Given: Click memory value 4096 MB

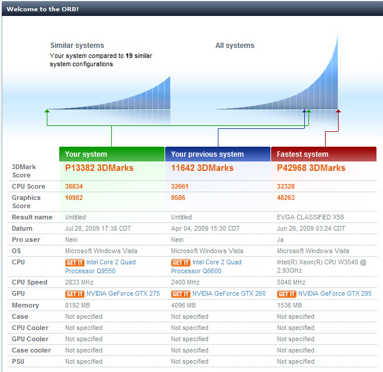Looking at the screenshot, I should click(x=184, y=305).
